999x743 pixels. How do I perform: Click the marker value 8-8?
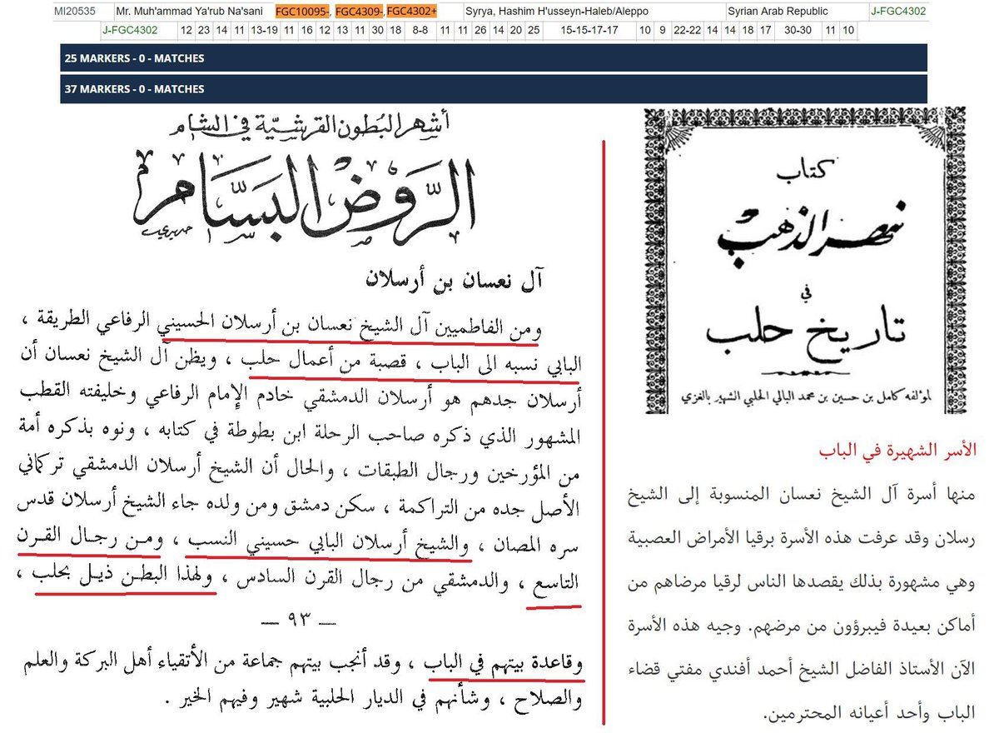420,29
